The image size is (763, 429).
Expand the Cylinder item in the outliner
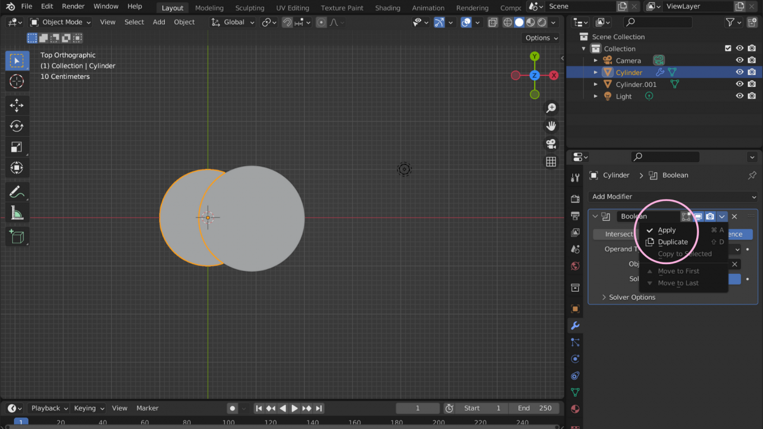pyautogui.click(x=596, y=72)
